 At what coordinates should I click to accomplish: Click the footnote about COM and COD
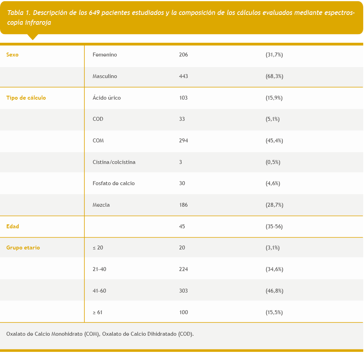(100, 334)
